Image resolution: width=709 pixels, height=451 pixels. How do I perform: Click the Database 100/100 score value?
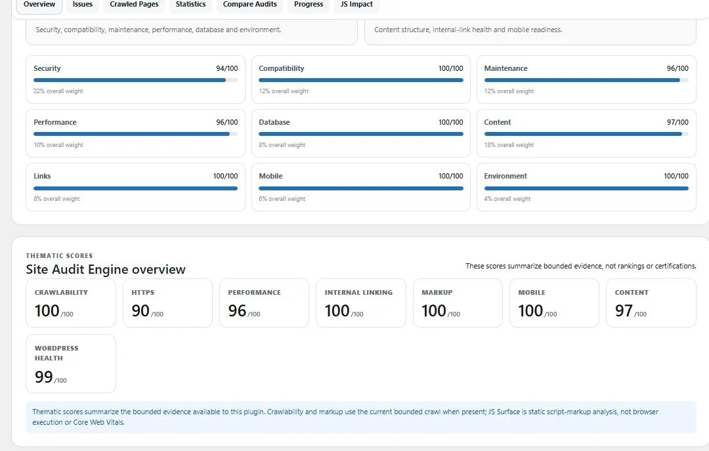click(x=451, y=122)
